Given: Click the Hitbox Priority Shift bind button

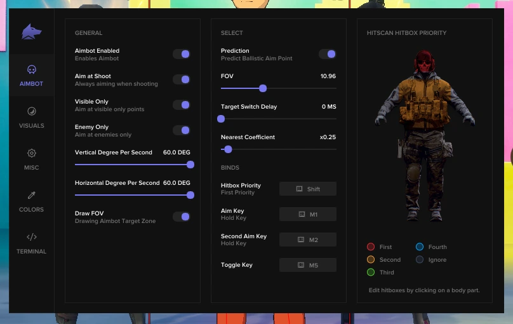Looking at the screenshot, I should coord(308,189).
